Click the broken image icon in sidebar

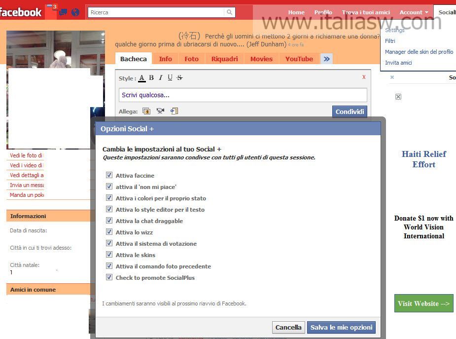point(398,97)
